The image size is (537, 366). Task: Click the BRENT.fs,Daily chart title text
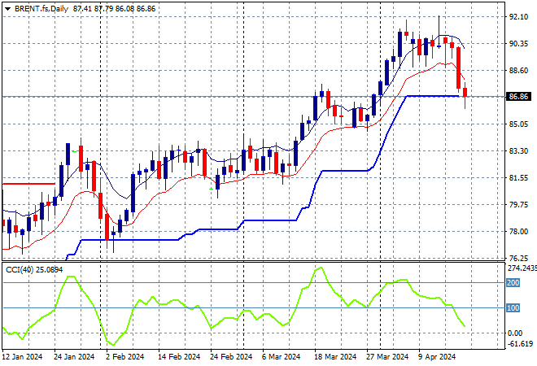tap(41, 7)
